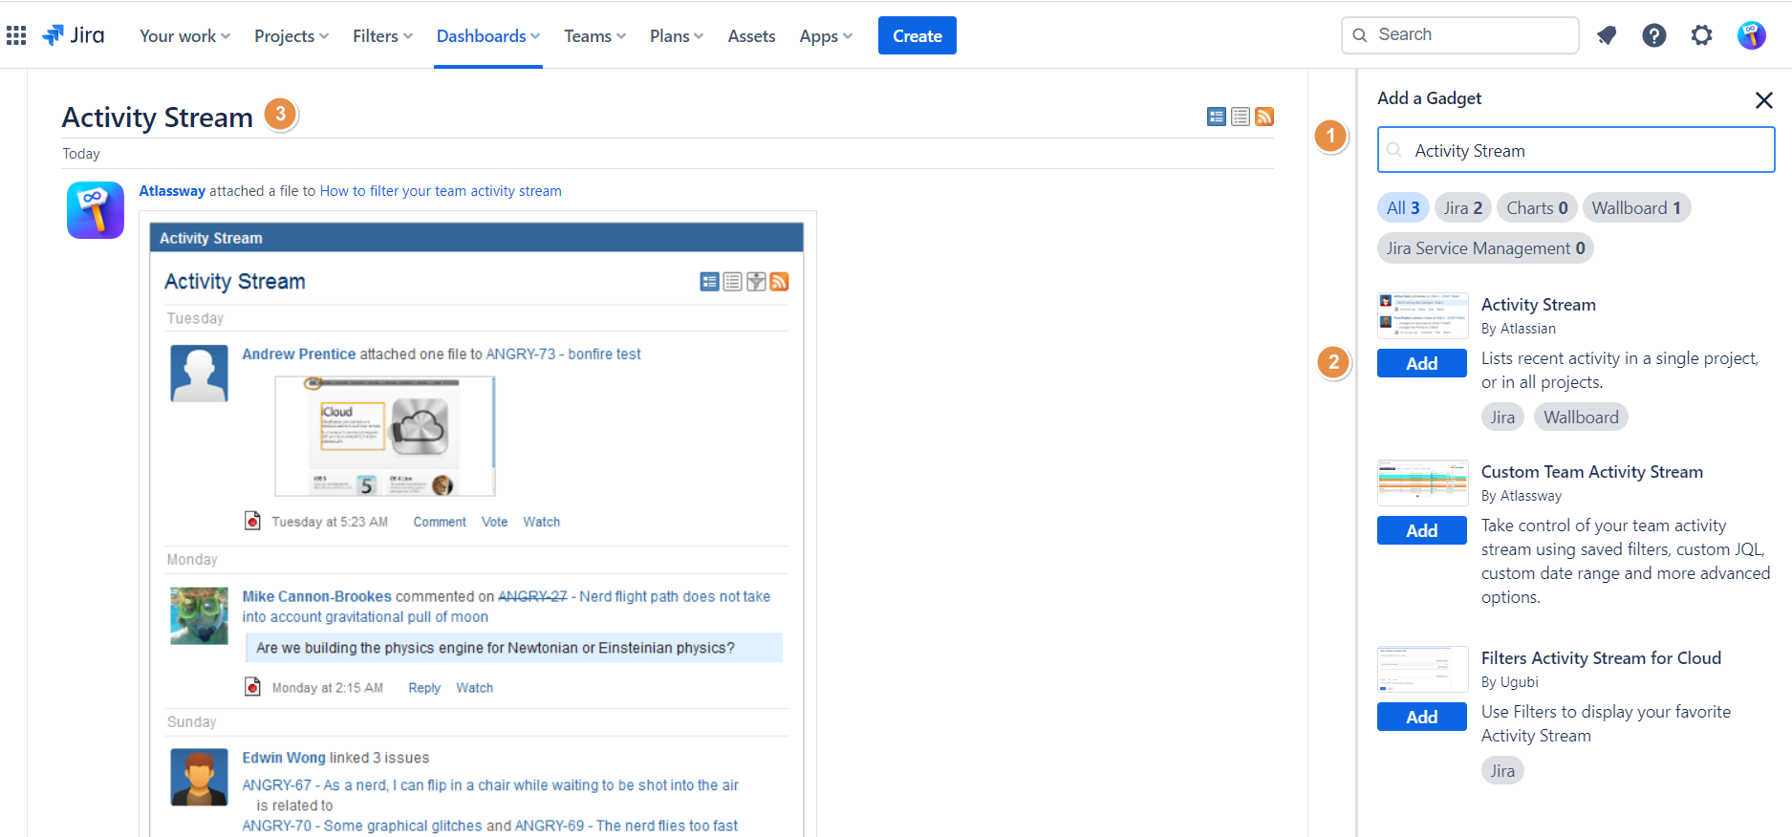
Task: Switch to full view icon in header
Action: pos(1216,117)
